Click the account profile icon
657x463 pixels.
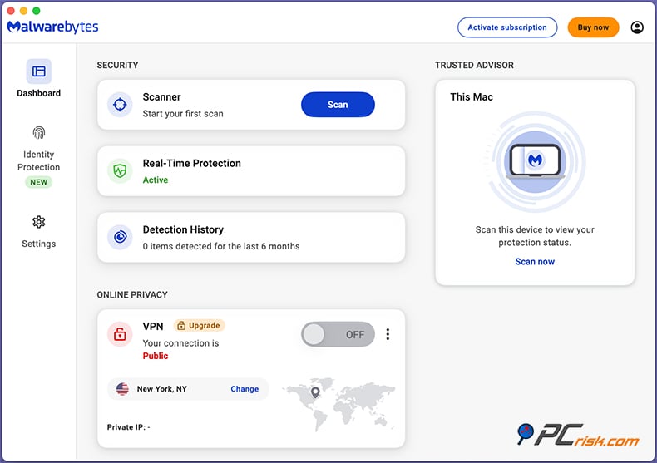click(637, 27)
